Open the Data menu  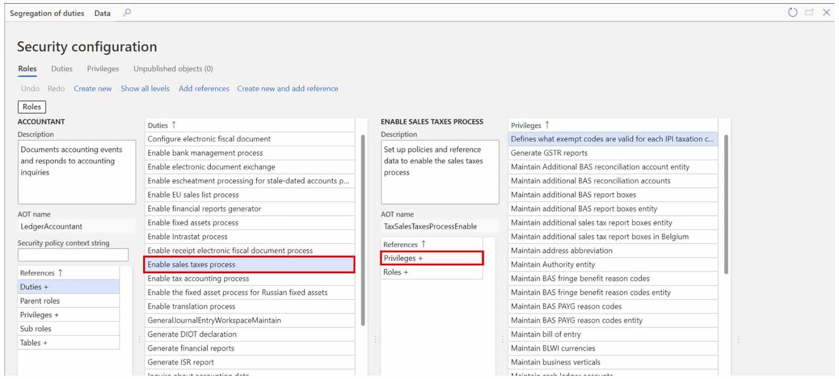tap(102, 13)
